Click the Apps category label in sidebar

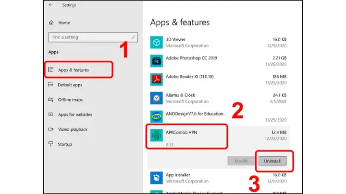53,52
